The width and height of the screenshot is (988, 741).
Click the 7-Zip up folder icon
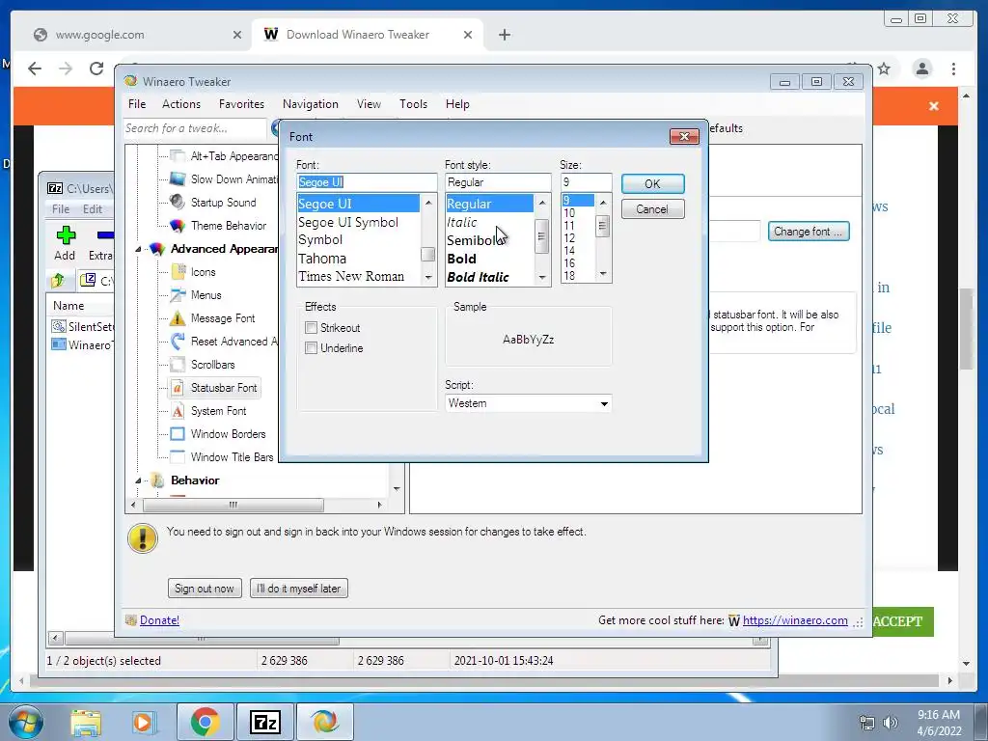(x=58, y=280)
